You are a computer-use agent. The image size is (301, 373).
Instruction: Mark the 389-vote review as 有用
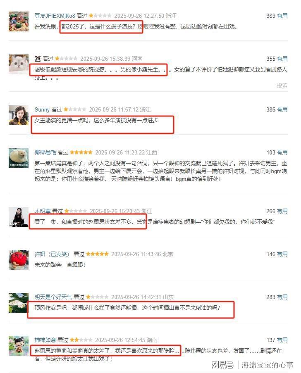[x=282, y=16]
